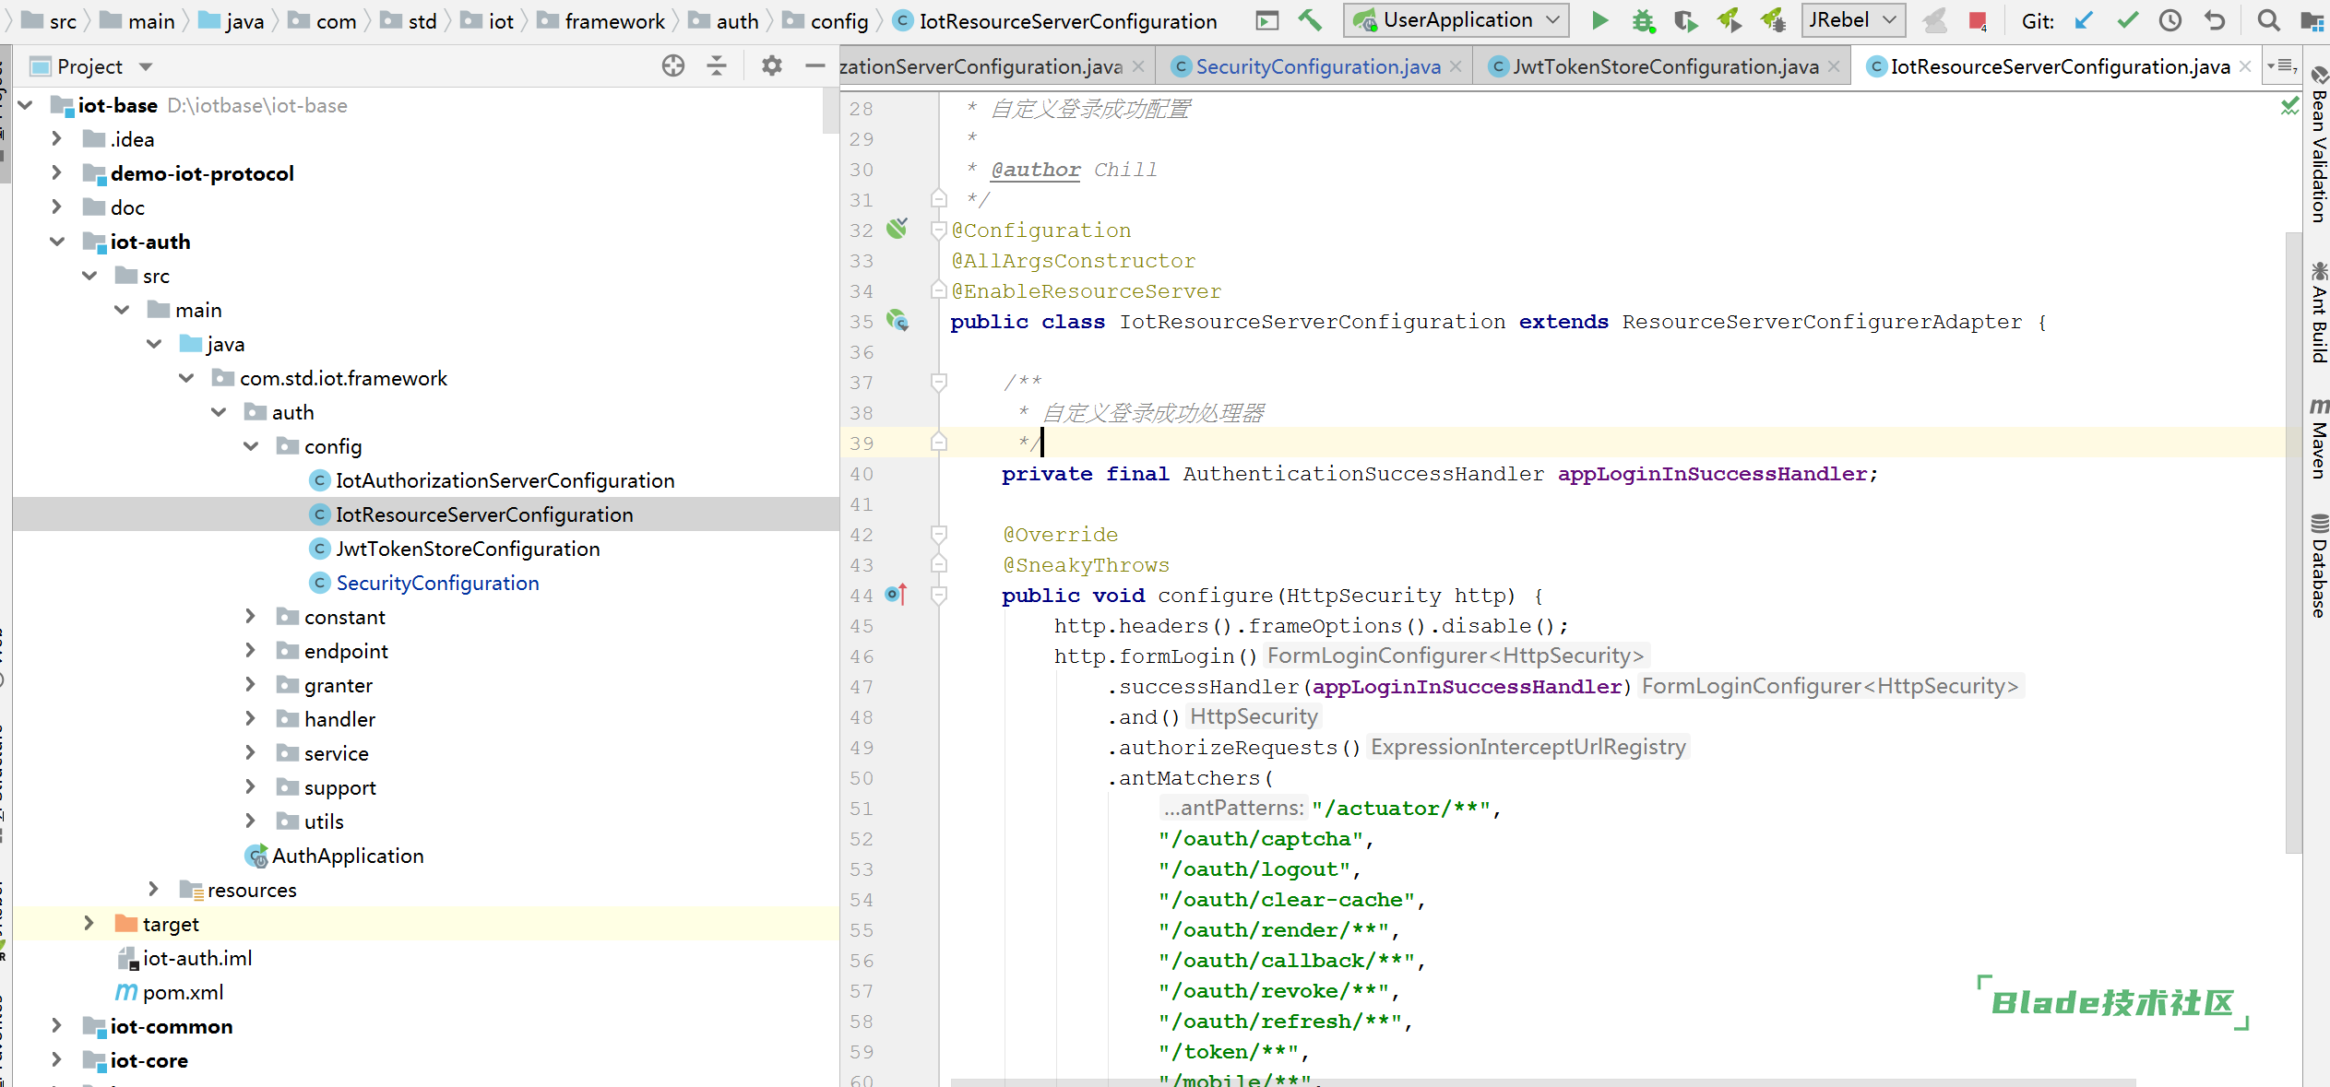Open Maven side panel
This screenshot has height=1087, width=2330.
2319,439
